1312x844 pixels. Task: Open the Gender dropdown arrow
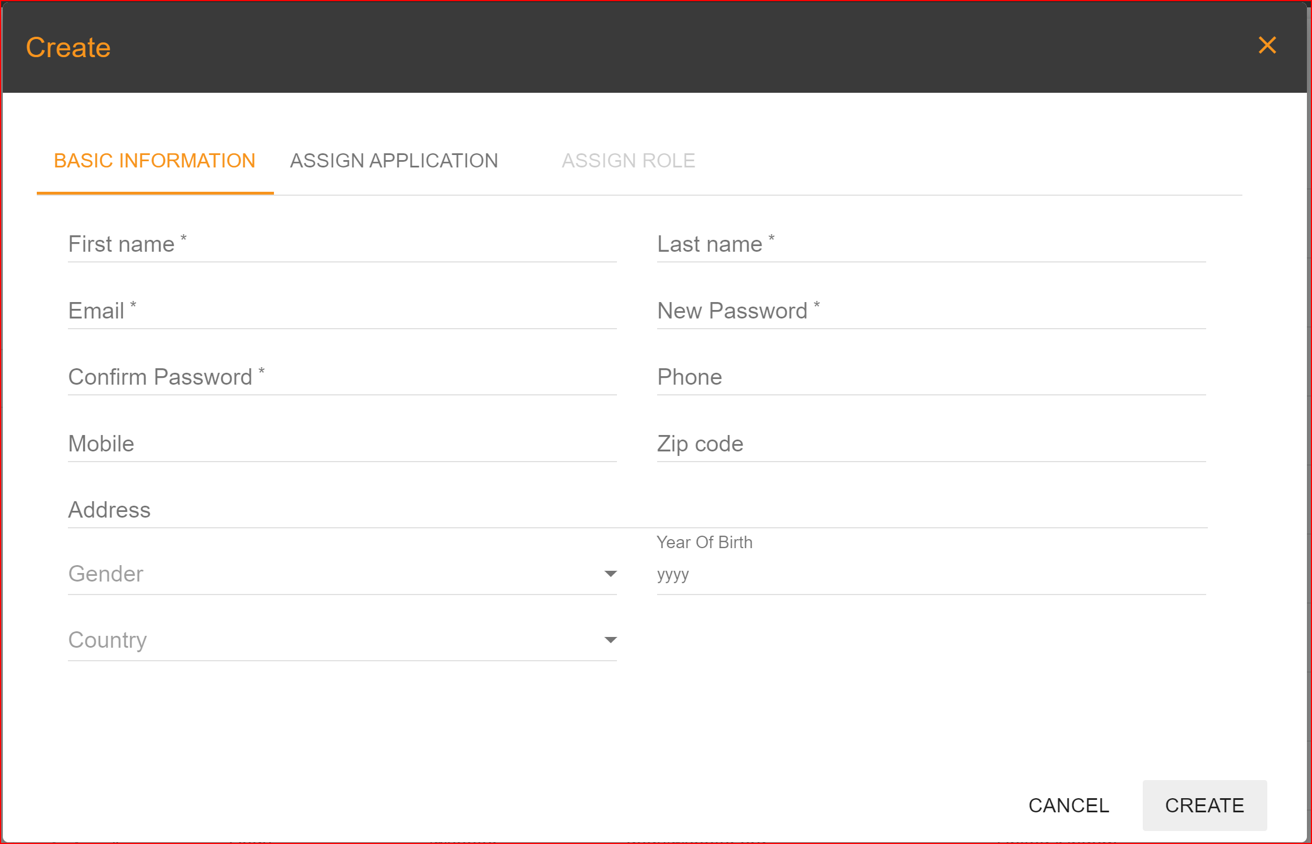click(610, 573)
